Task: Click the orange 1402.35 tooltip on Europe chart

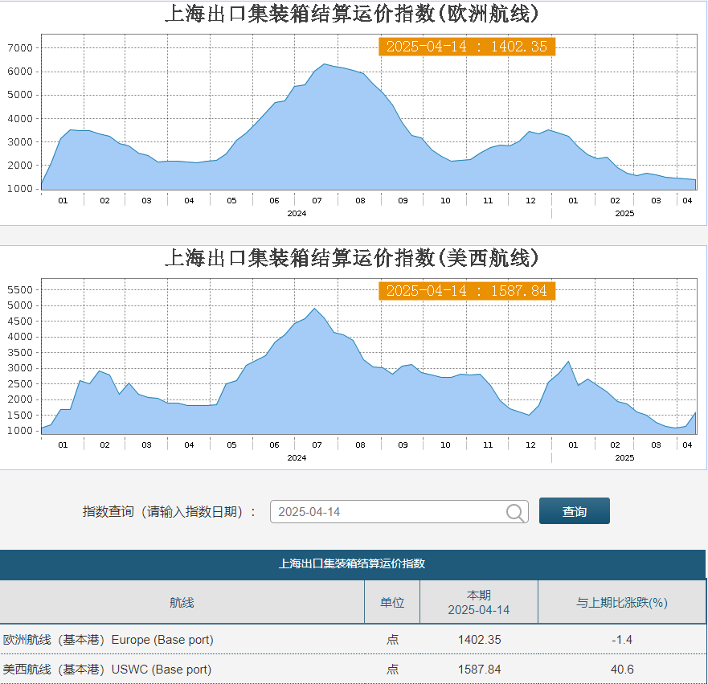Action: (x=466, y=47)
